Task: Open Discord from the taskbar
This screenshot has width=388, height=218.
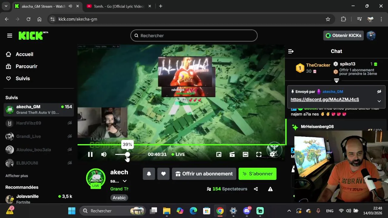Action: 247,211
